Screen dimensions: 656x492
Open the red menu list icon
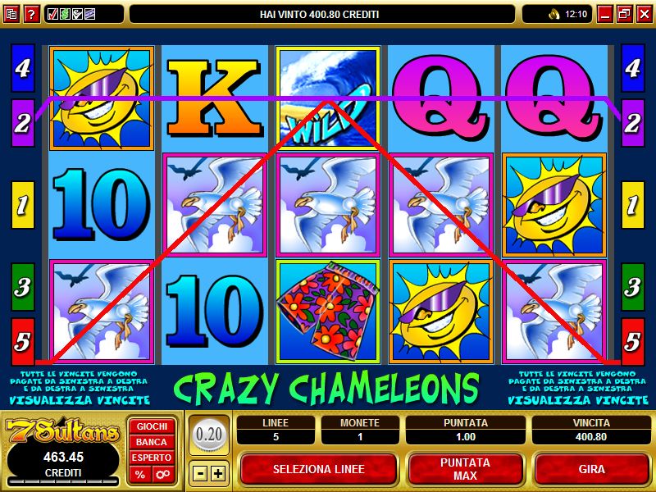[x=11, y=15]
